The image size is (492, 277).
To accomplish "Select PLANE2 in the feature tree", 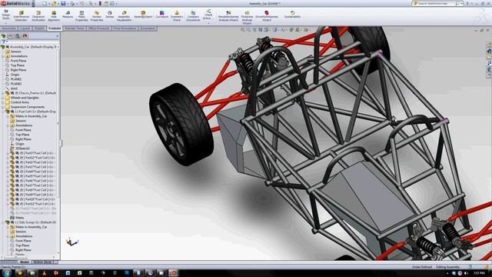I will 16,84.
